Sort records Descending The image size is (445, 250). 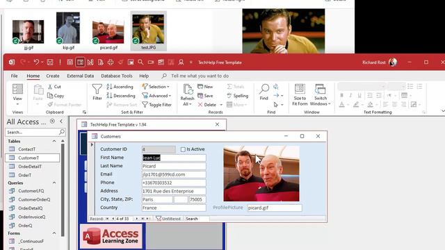click(120, 96)
